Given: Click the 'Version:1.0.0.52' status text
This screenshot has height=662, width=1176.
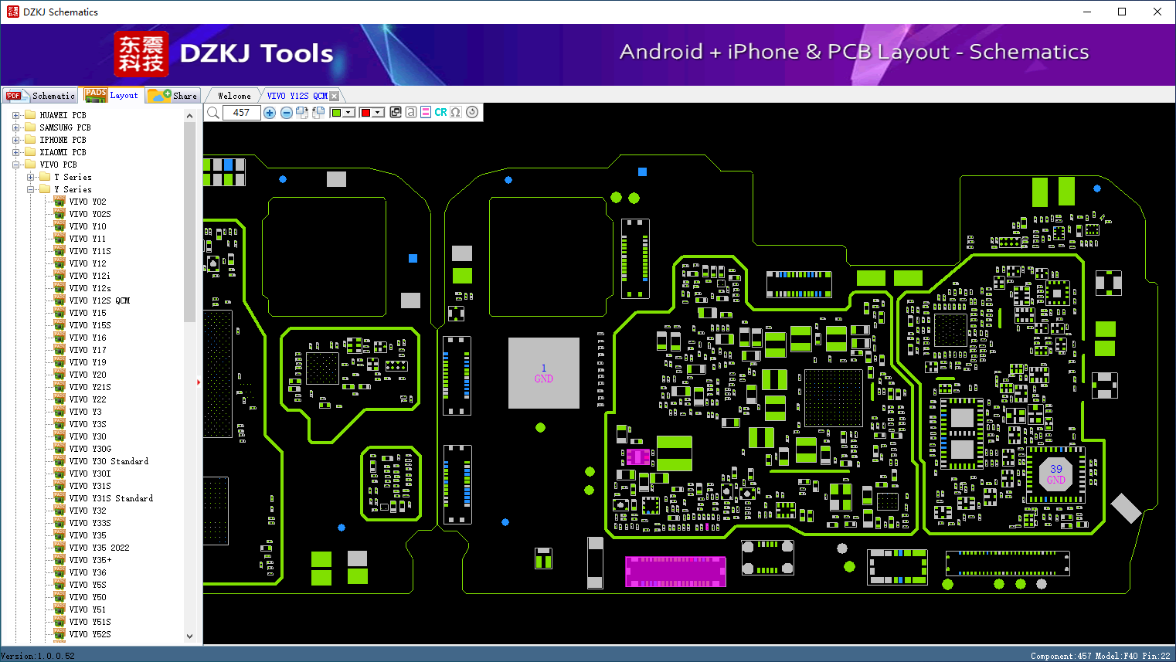Looking at the screenshot, I should (x=38, y=656).
